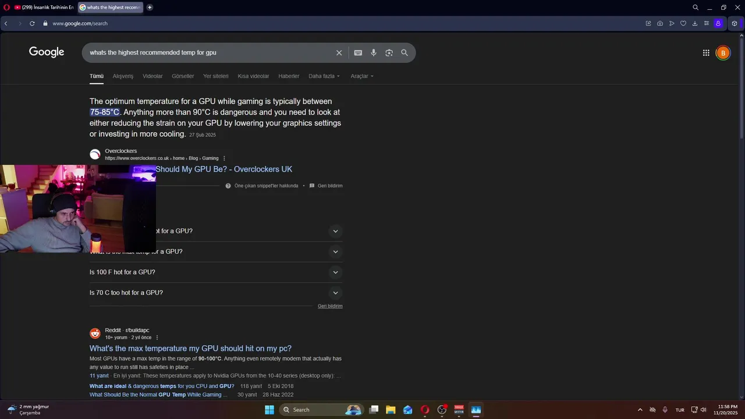Open Opera tab search magnifier in title bar

pyautogui.click(x=696, y=8)
